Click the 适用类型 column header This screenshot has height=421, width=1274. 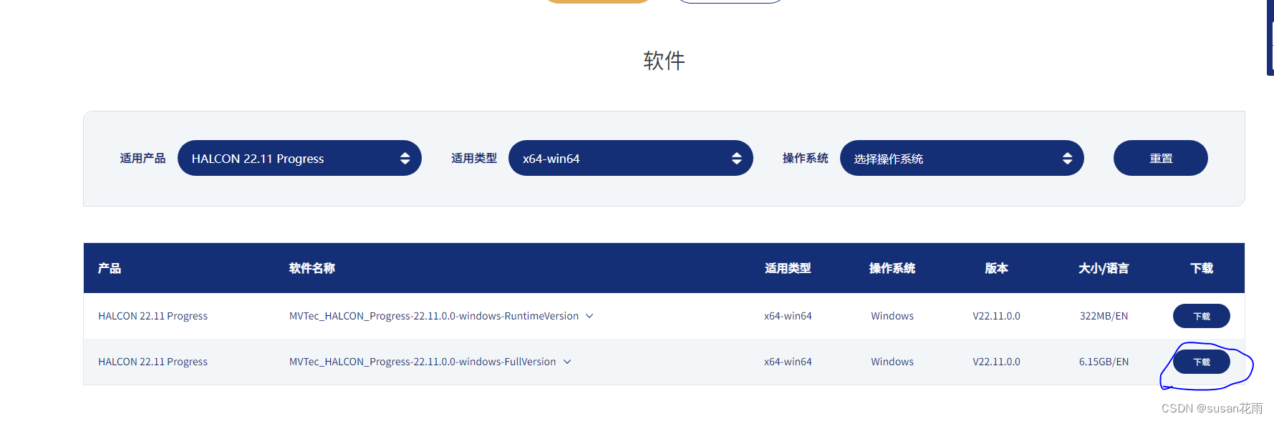tap(788, 268)
